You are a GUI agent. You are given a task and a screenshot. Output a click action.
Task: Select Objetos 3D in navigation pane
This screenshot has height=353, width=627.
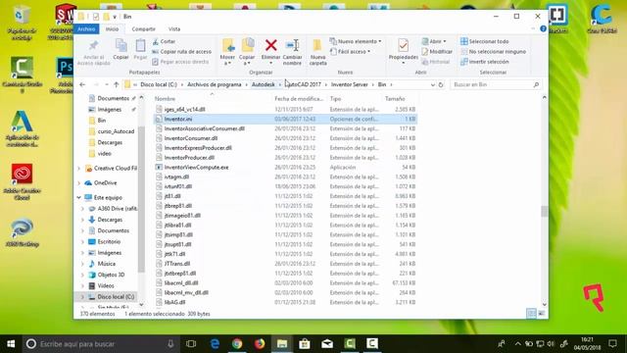pos(111,275)
